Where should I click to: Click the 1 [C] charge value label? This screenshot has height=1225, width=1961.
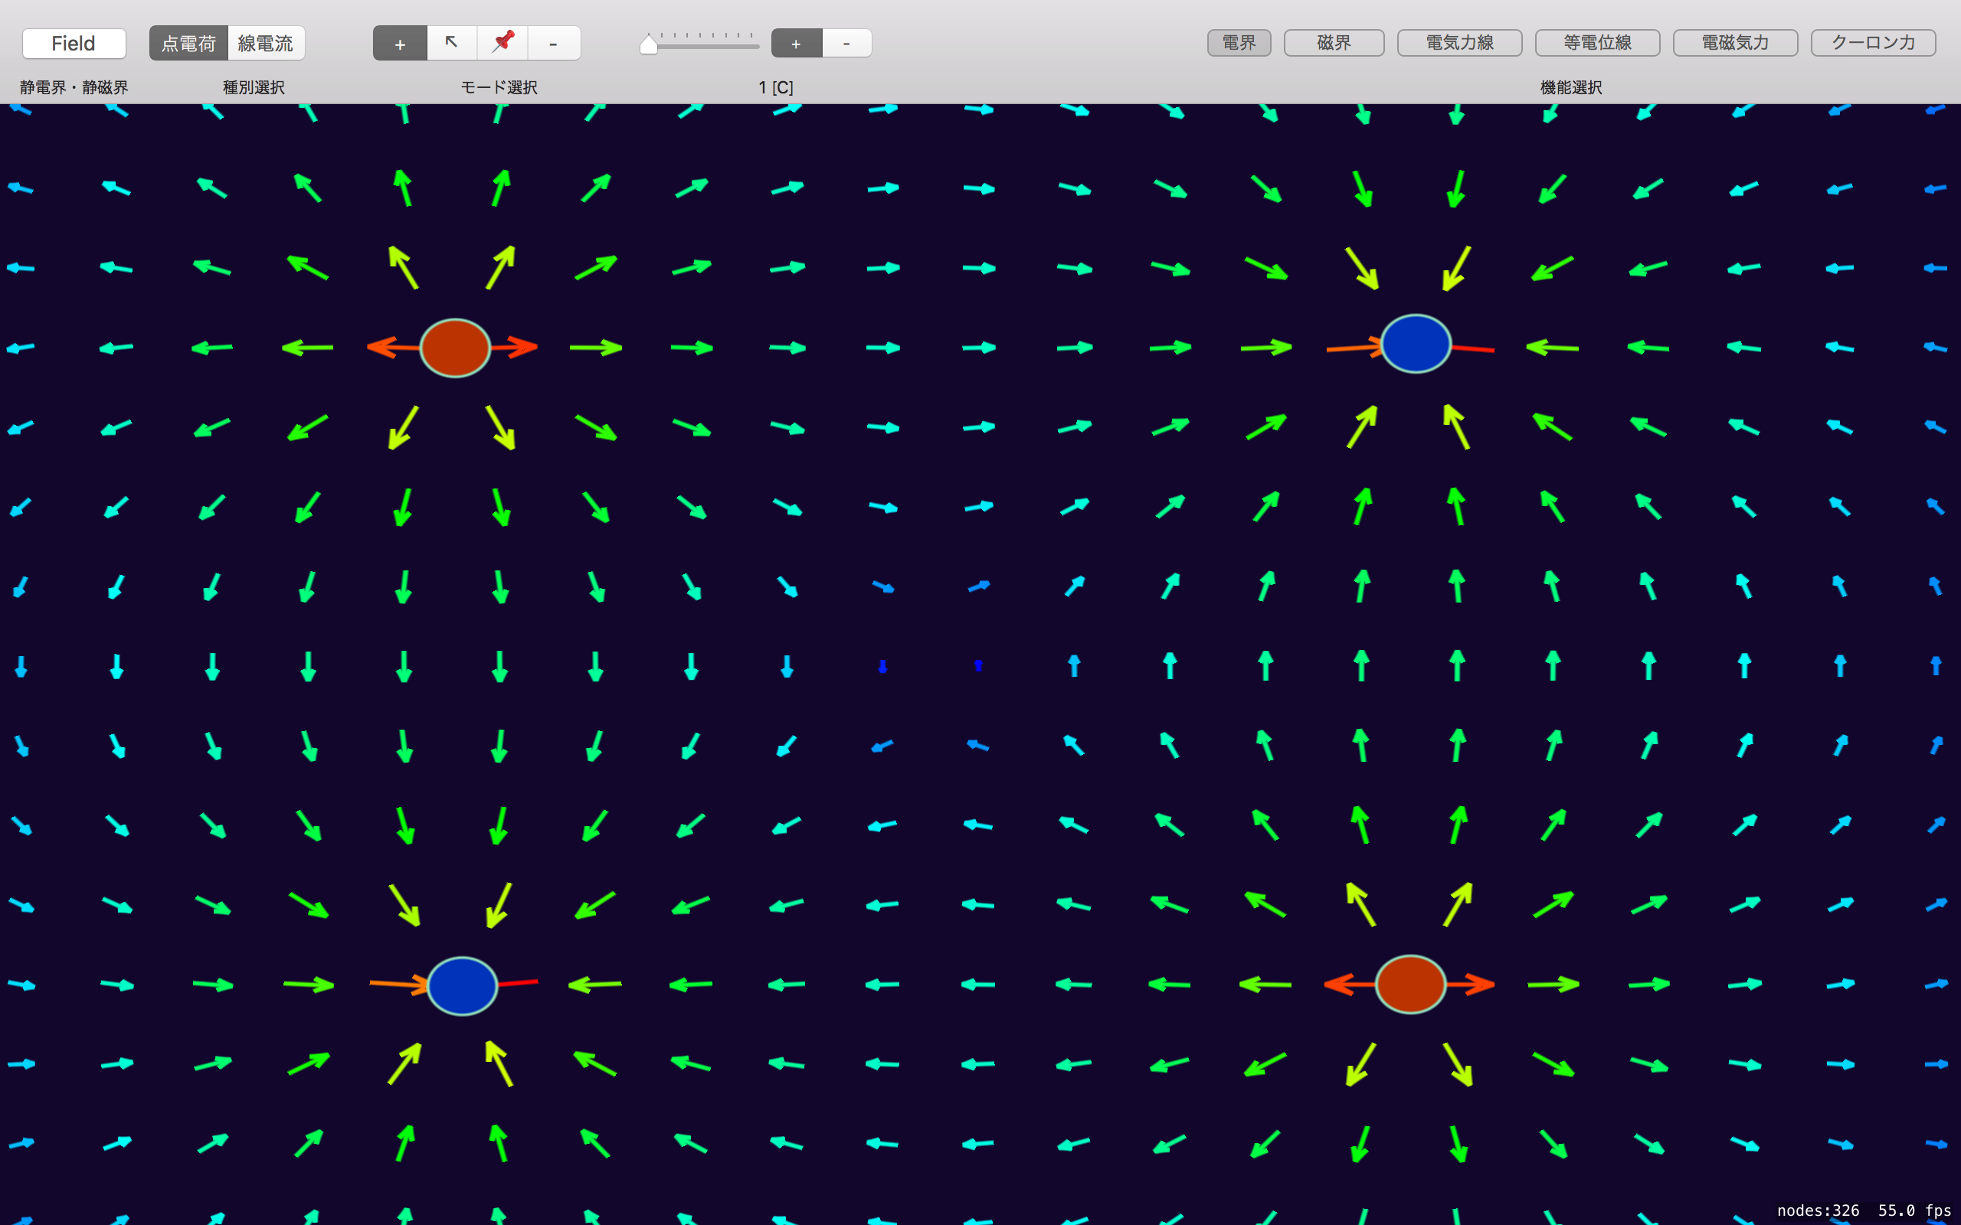click(x=775, y=87)
